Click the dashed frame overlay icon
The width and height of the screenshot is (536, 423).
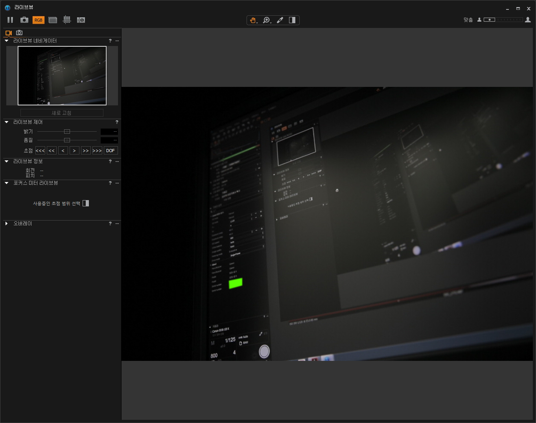tap(53, 20)
